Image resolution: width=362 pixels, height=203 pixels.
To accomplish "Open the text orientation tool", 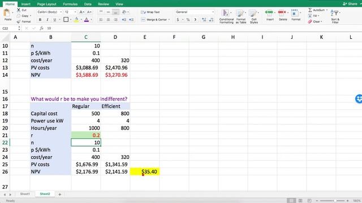I will click(x=124, y=12).
